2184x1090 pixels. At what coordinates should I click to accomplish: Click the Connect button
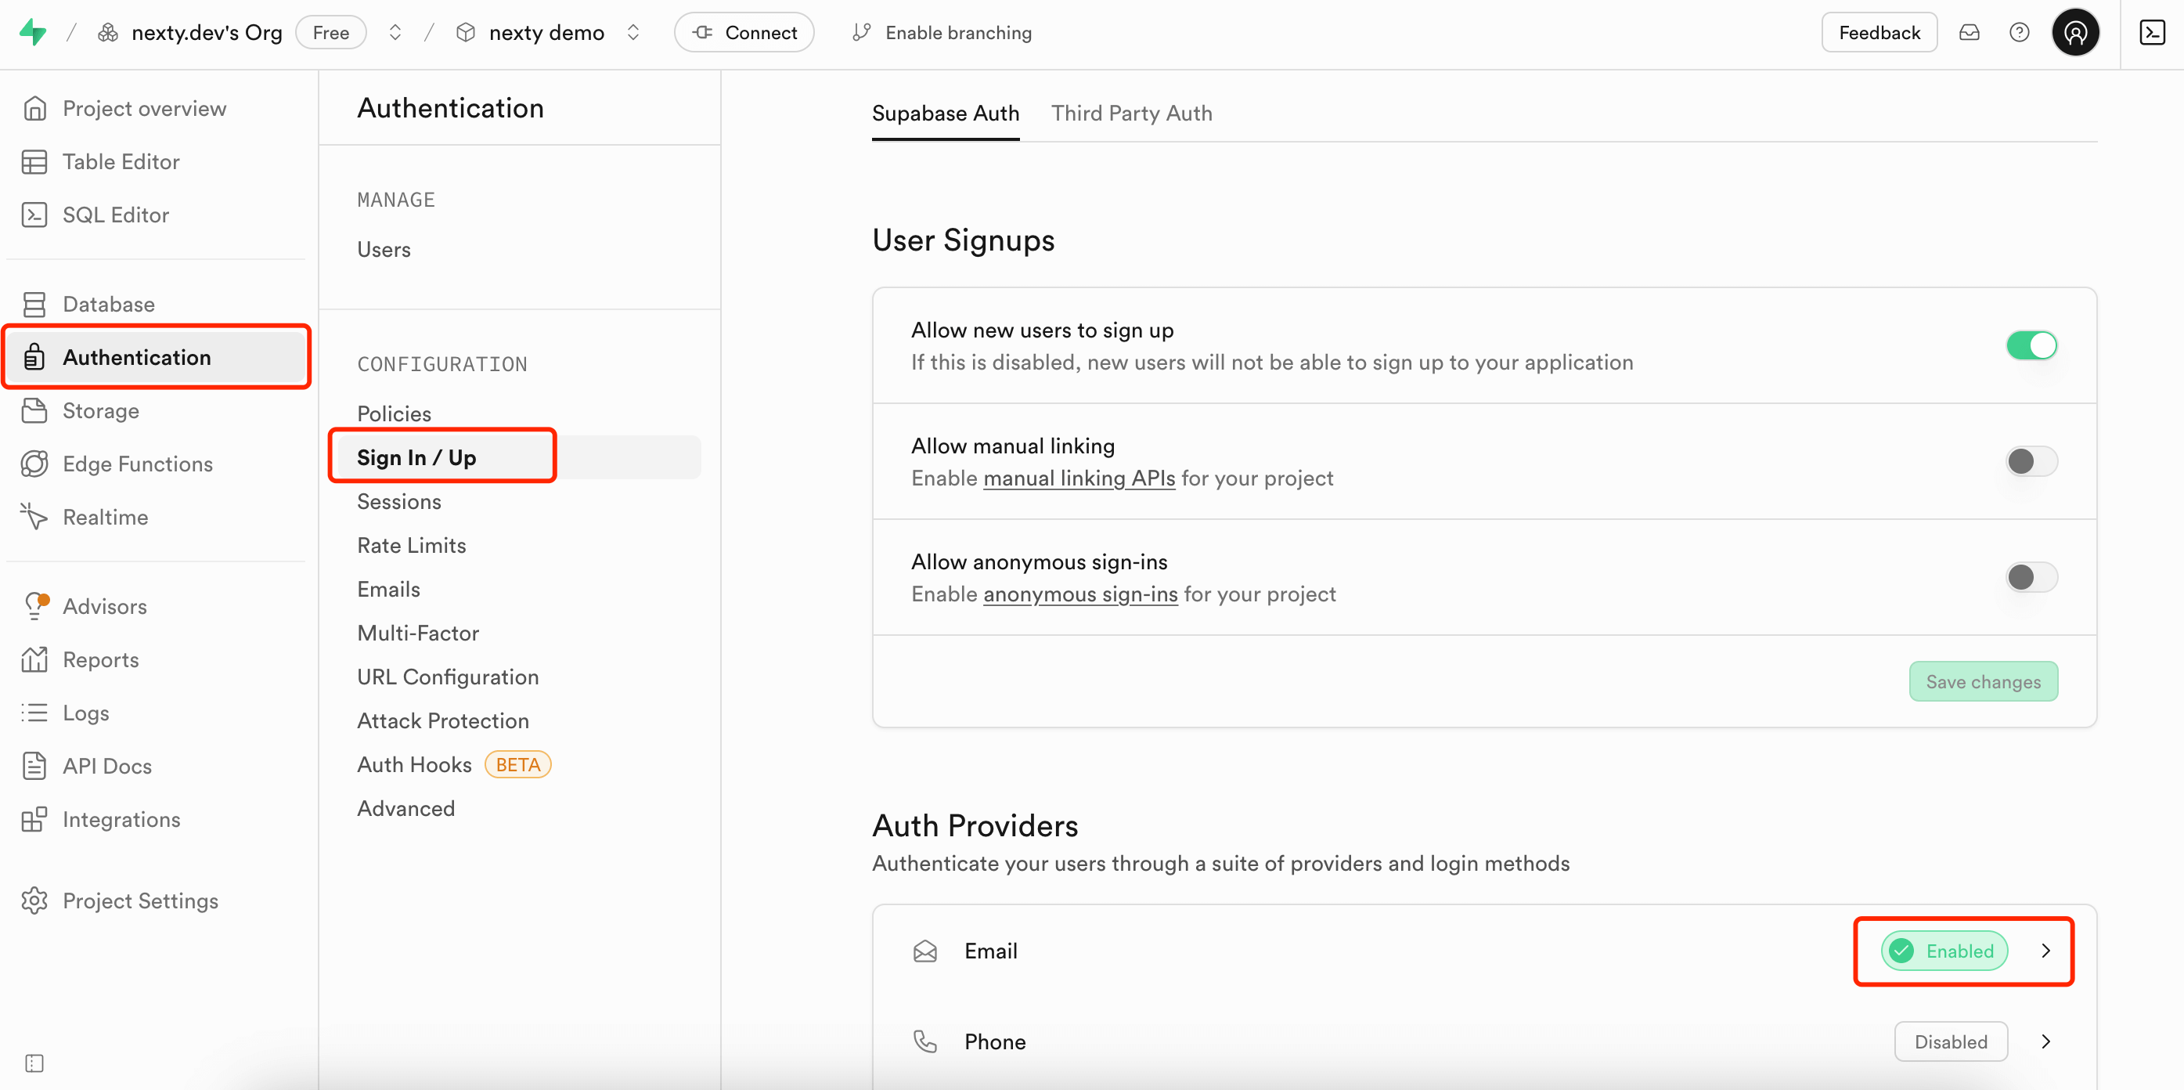(x=744, y=32)
